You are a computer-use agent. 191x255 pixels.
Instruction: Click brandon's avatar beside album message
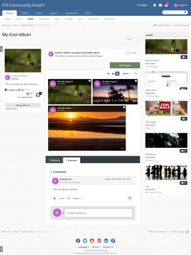[x=51, y=54]
